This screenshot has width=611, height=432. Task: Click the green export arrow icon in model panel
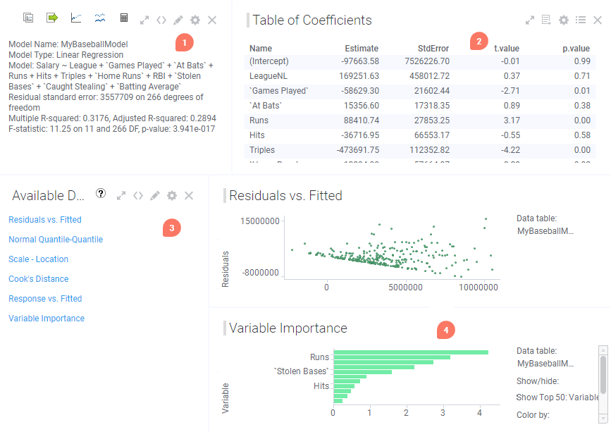51,18
